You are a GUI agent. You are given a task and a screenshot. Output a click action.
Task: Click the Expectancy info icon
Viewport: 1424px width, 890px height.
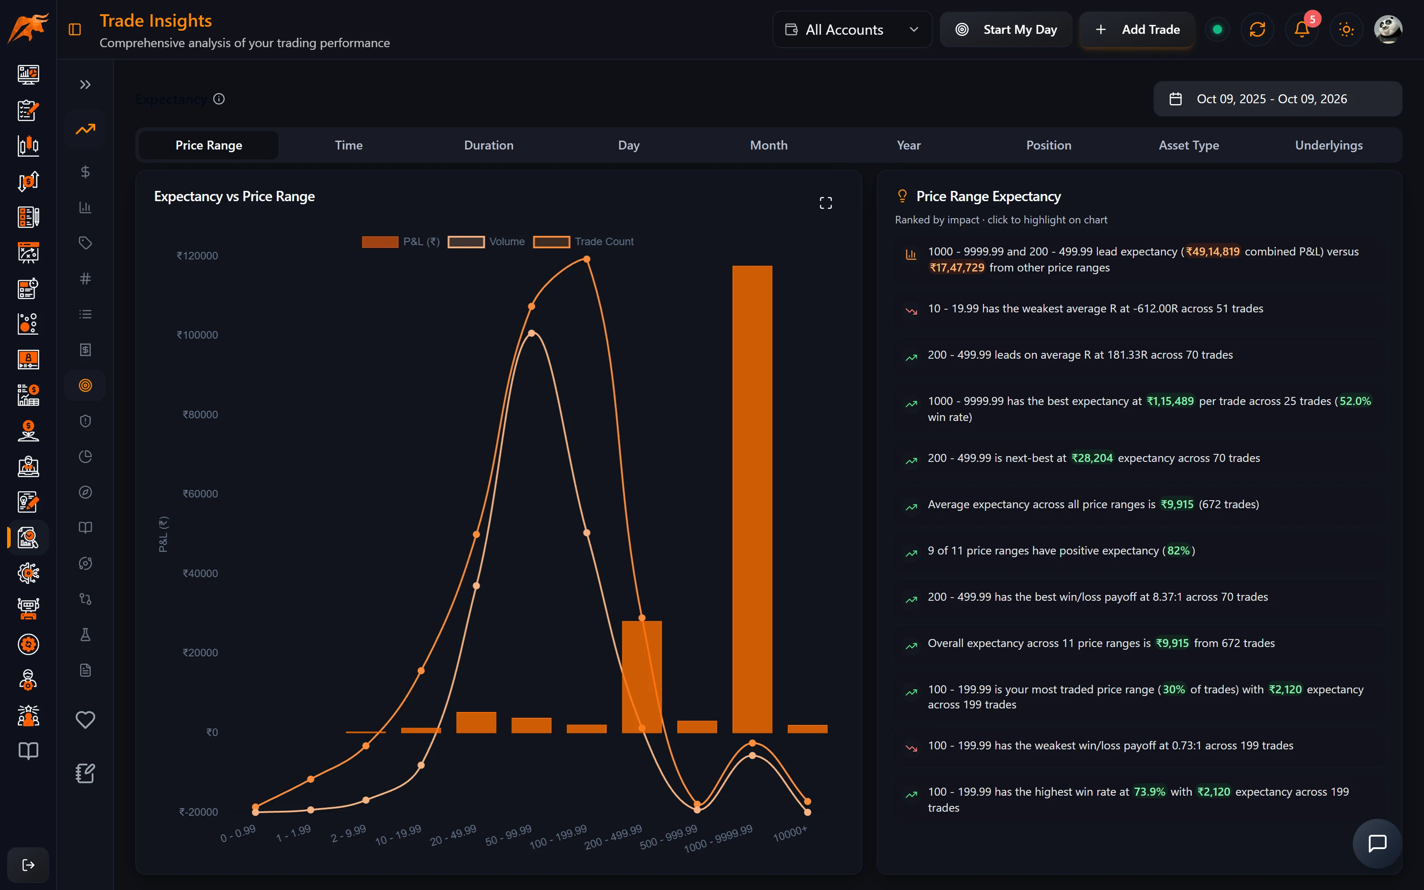pos(219,99)
